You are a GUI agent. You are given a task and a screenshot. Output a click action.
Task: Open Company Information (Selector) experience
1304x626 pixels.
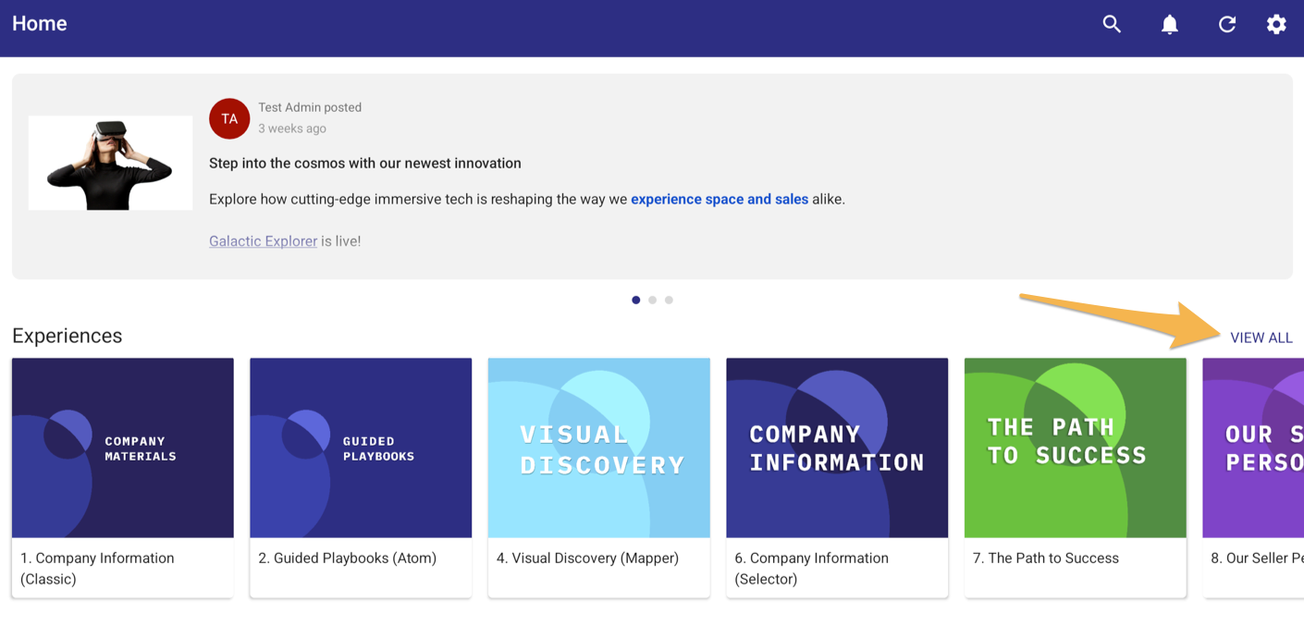[837, 448]
